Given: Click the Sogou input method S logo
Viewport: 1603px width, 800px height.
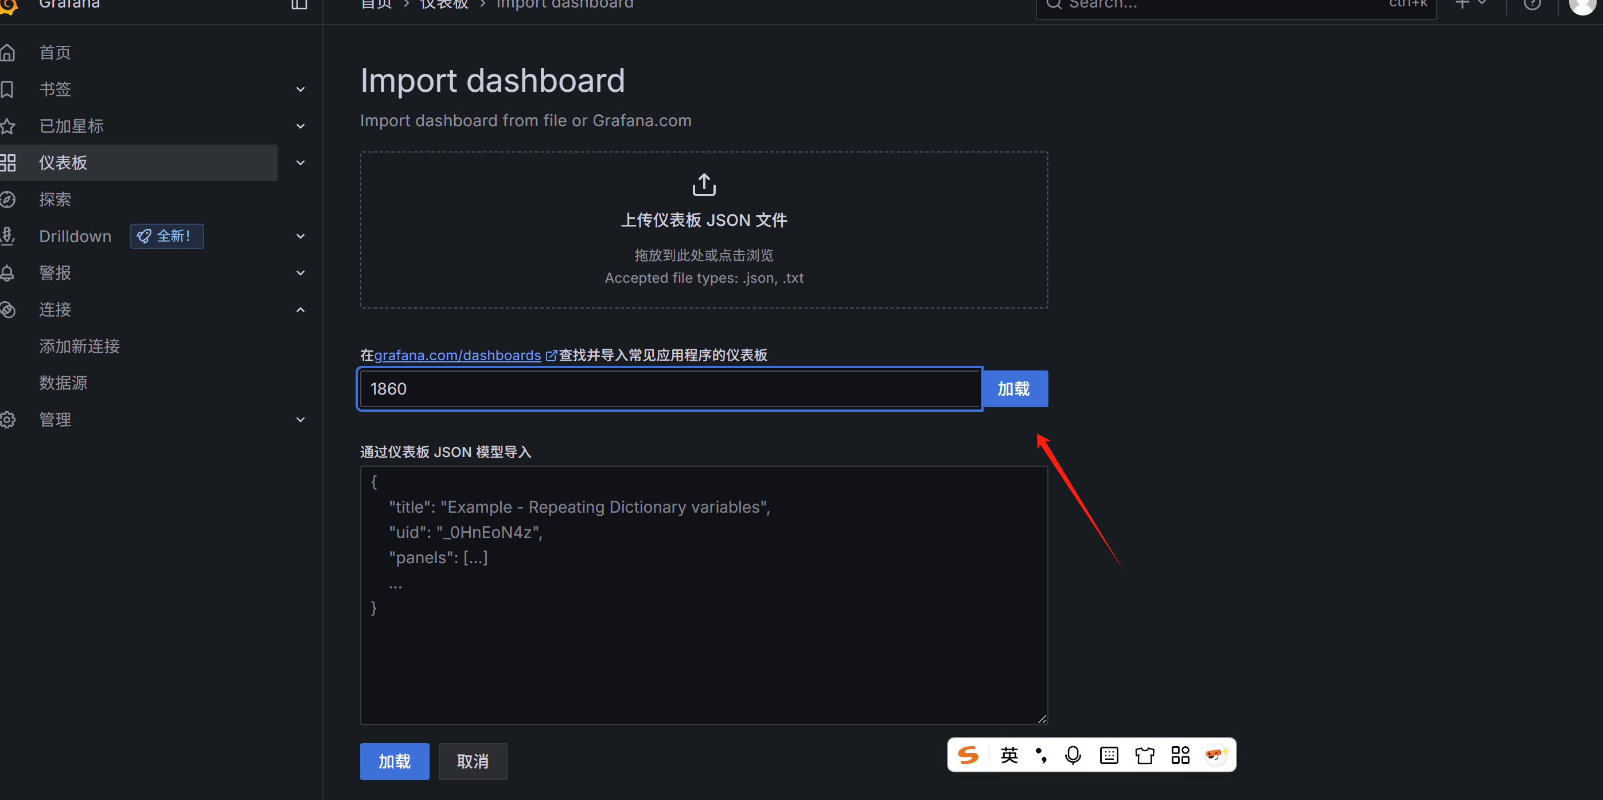Looking at the screenshot, I should 968,755.
